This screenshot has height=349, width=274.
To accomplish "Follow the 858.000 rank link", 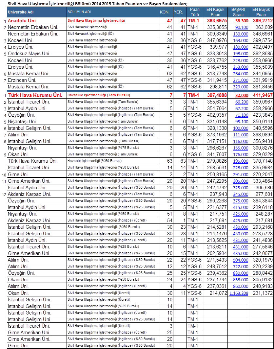I will (x=241, y=280).
